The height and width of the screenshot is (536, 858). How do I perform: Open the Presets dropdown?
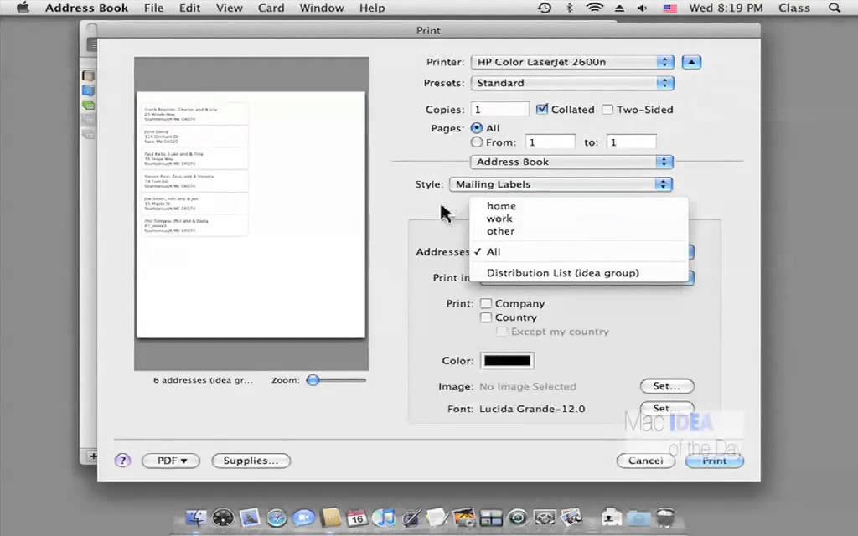click(572, 83)
